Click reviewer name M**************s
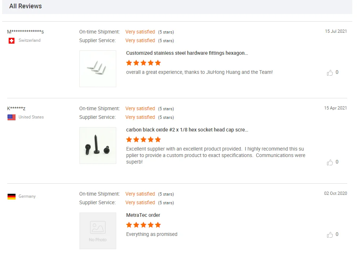This screenshot has width=357, height=255. [x=25, y=32]
